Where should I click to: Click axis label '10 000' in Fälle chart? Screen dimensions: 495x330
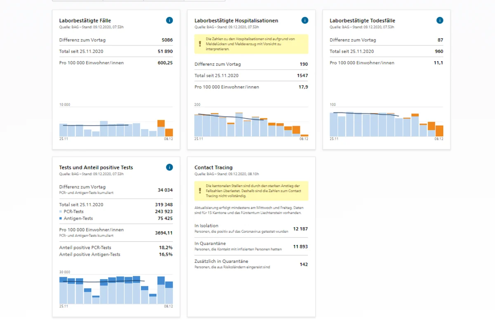65,105
